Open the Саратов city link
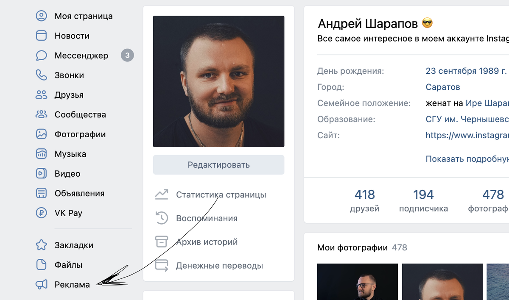509x300 pixels. (443, 87)
